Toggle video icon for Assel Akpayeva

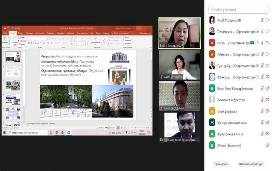click(x=267, y=20)
